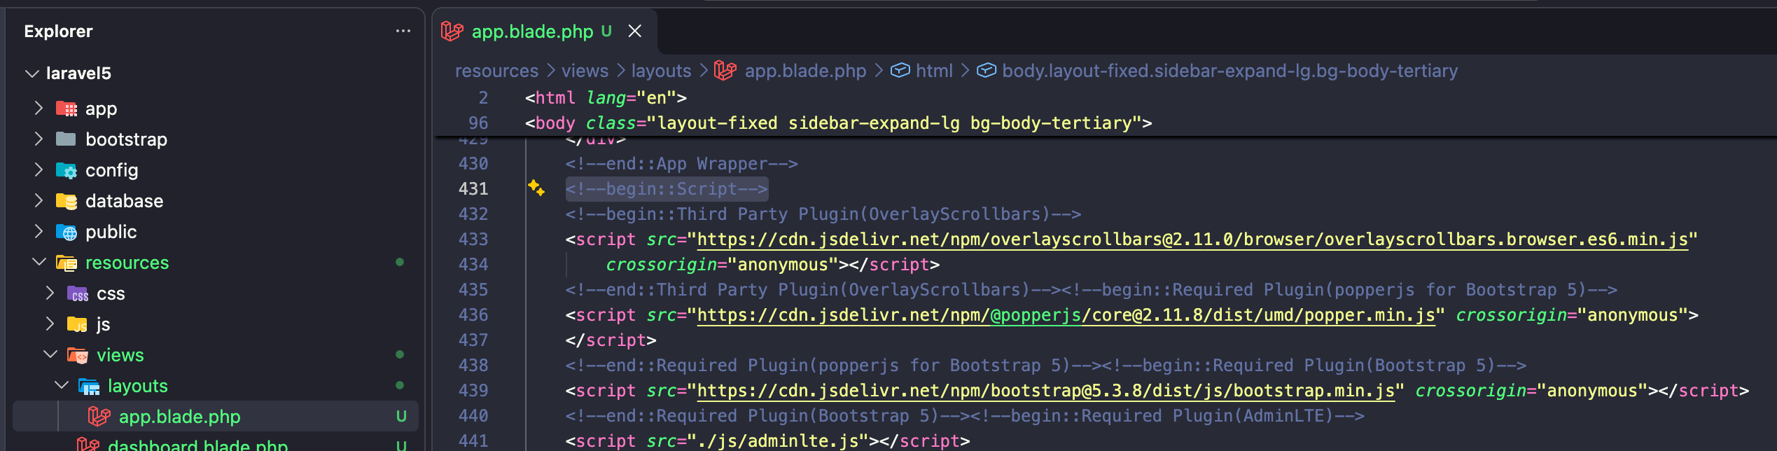This screenshot has width=1777, height=451.
Task: Click the resources breadcrumb segment
Action: click(496, 71)
